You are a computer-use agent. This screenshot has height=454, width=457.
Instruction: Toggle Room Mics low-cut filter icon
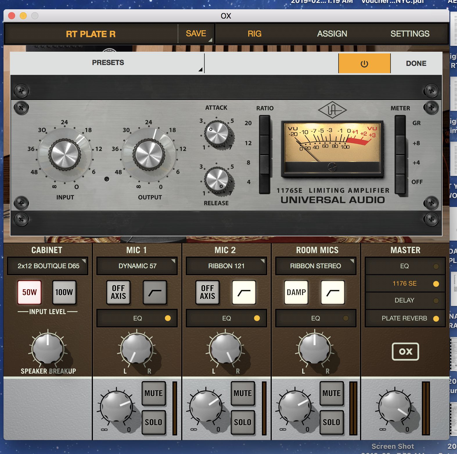pos(333,292)
